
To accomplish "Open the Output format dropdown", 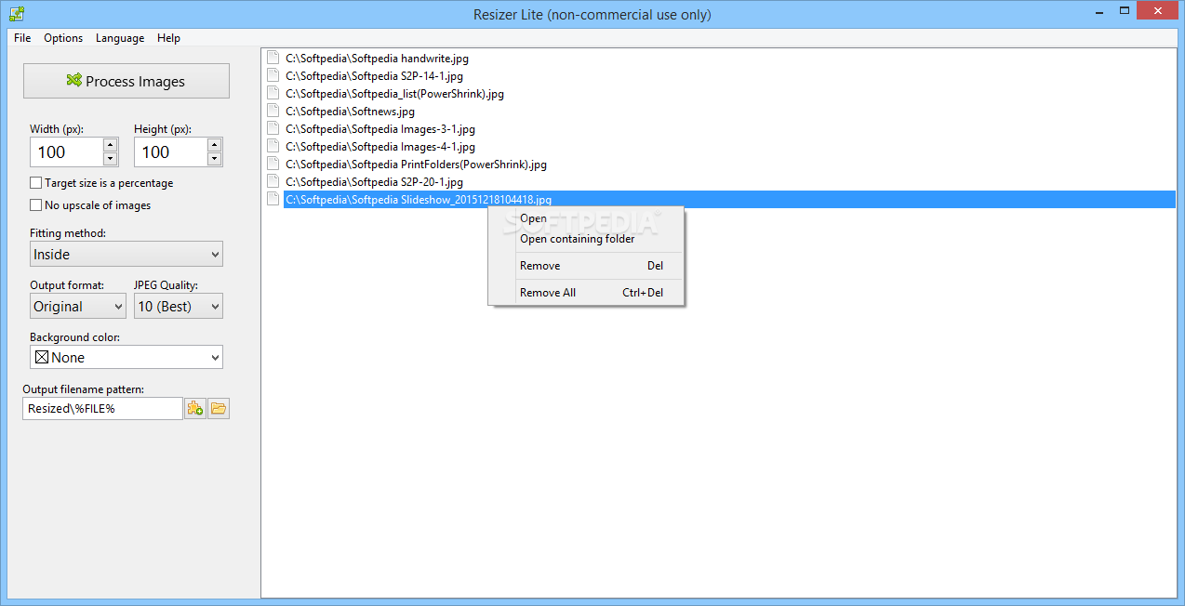I will 78,306.
